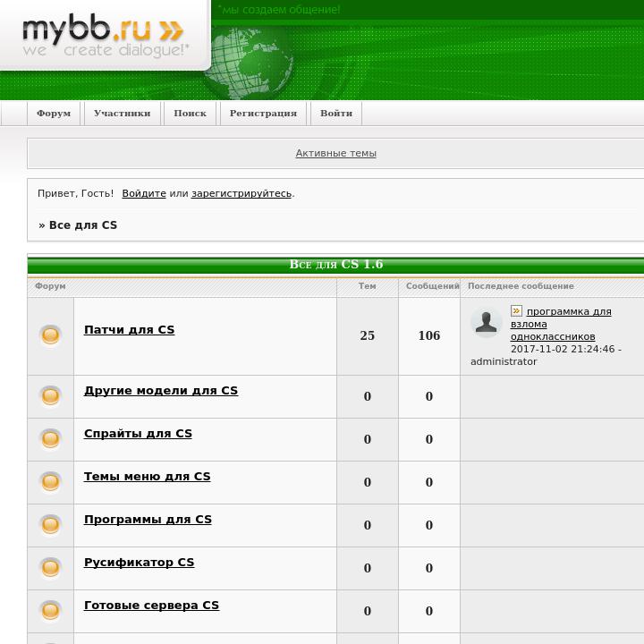Click the мы создаем общение slogan
This screenshot has width=644, height=644.
pyautogui.click(x=279, y=10)
